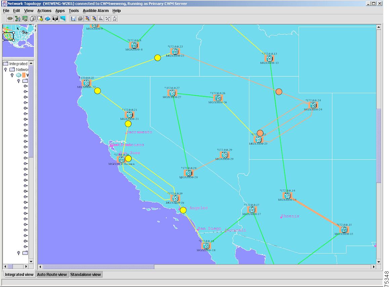Click the Zoom In magnifier icon
The width and height of the screenshot is (390, 287).
[87, 19]
